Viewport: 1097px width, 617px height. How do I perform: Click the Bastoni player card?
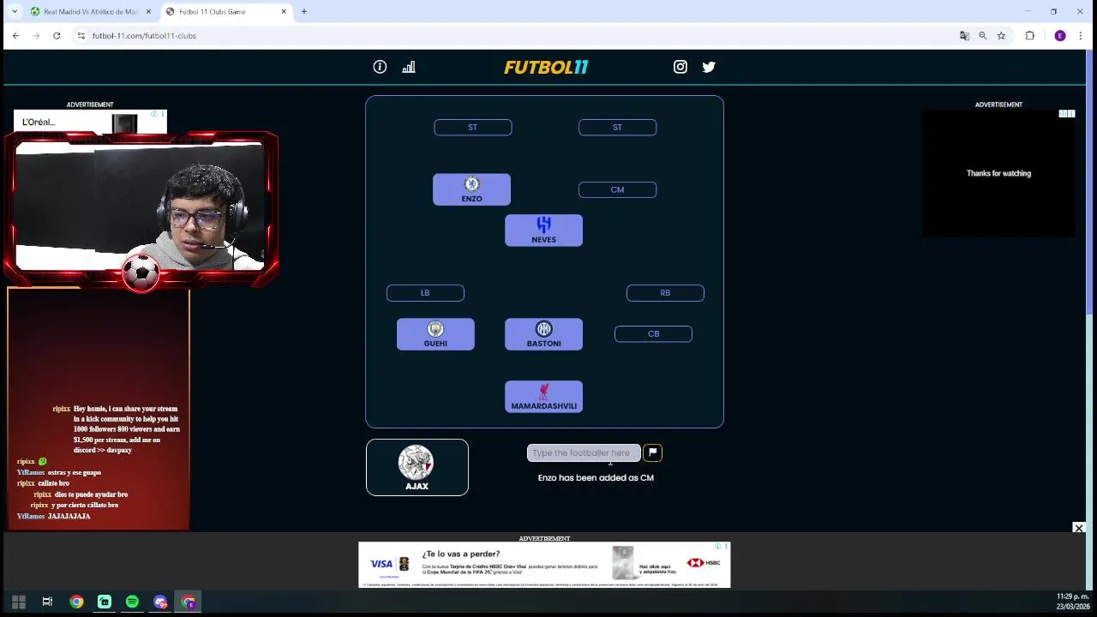543,334
